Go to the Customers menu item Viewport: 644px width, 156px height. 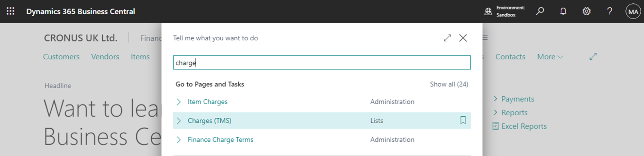click(x=61, y=57)
